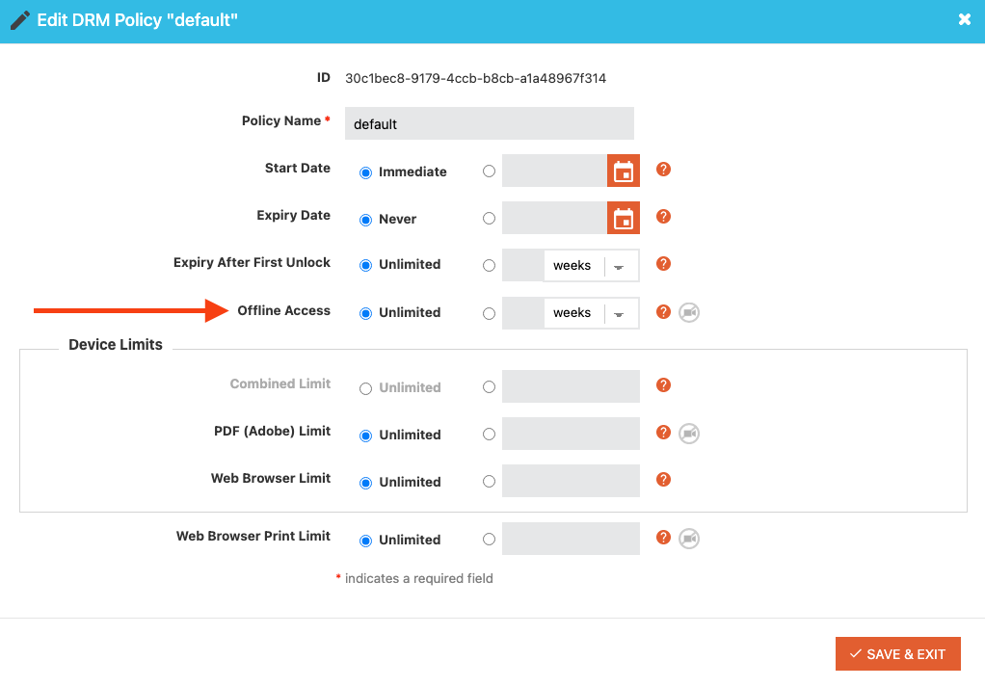Select Immediate for Start Date
985x687 pixels.
tap(365, 172)
